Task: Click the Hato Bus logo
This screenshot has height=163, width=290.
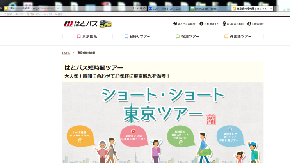Action: point(80,24)
